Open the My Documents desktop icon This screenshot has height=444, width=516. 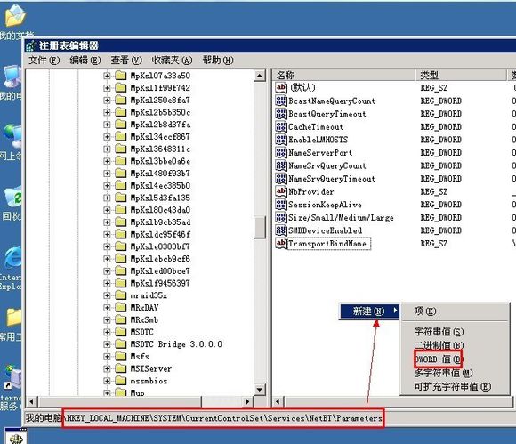tap(14, 16)
